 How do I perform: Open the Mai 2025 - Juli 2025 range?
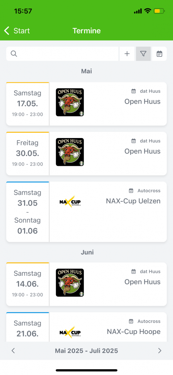pos(86,350)
